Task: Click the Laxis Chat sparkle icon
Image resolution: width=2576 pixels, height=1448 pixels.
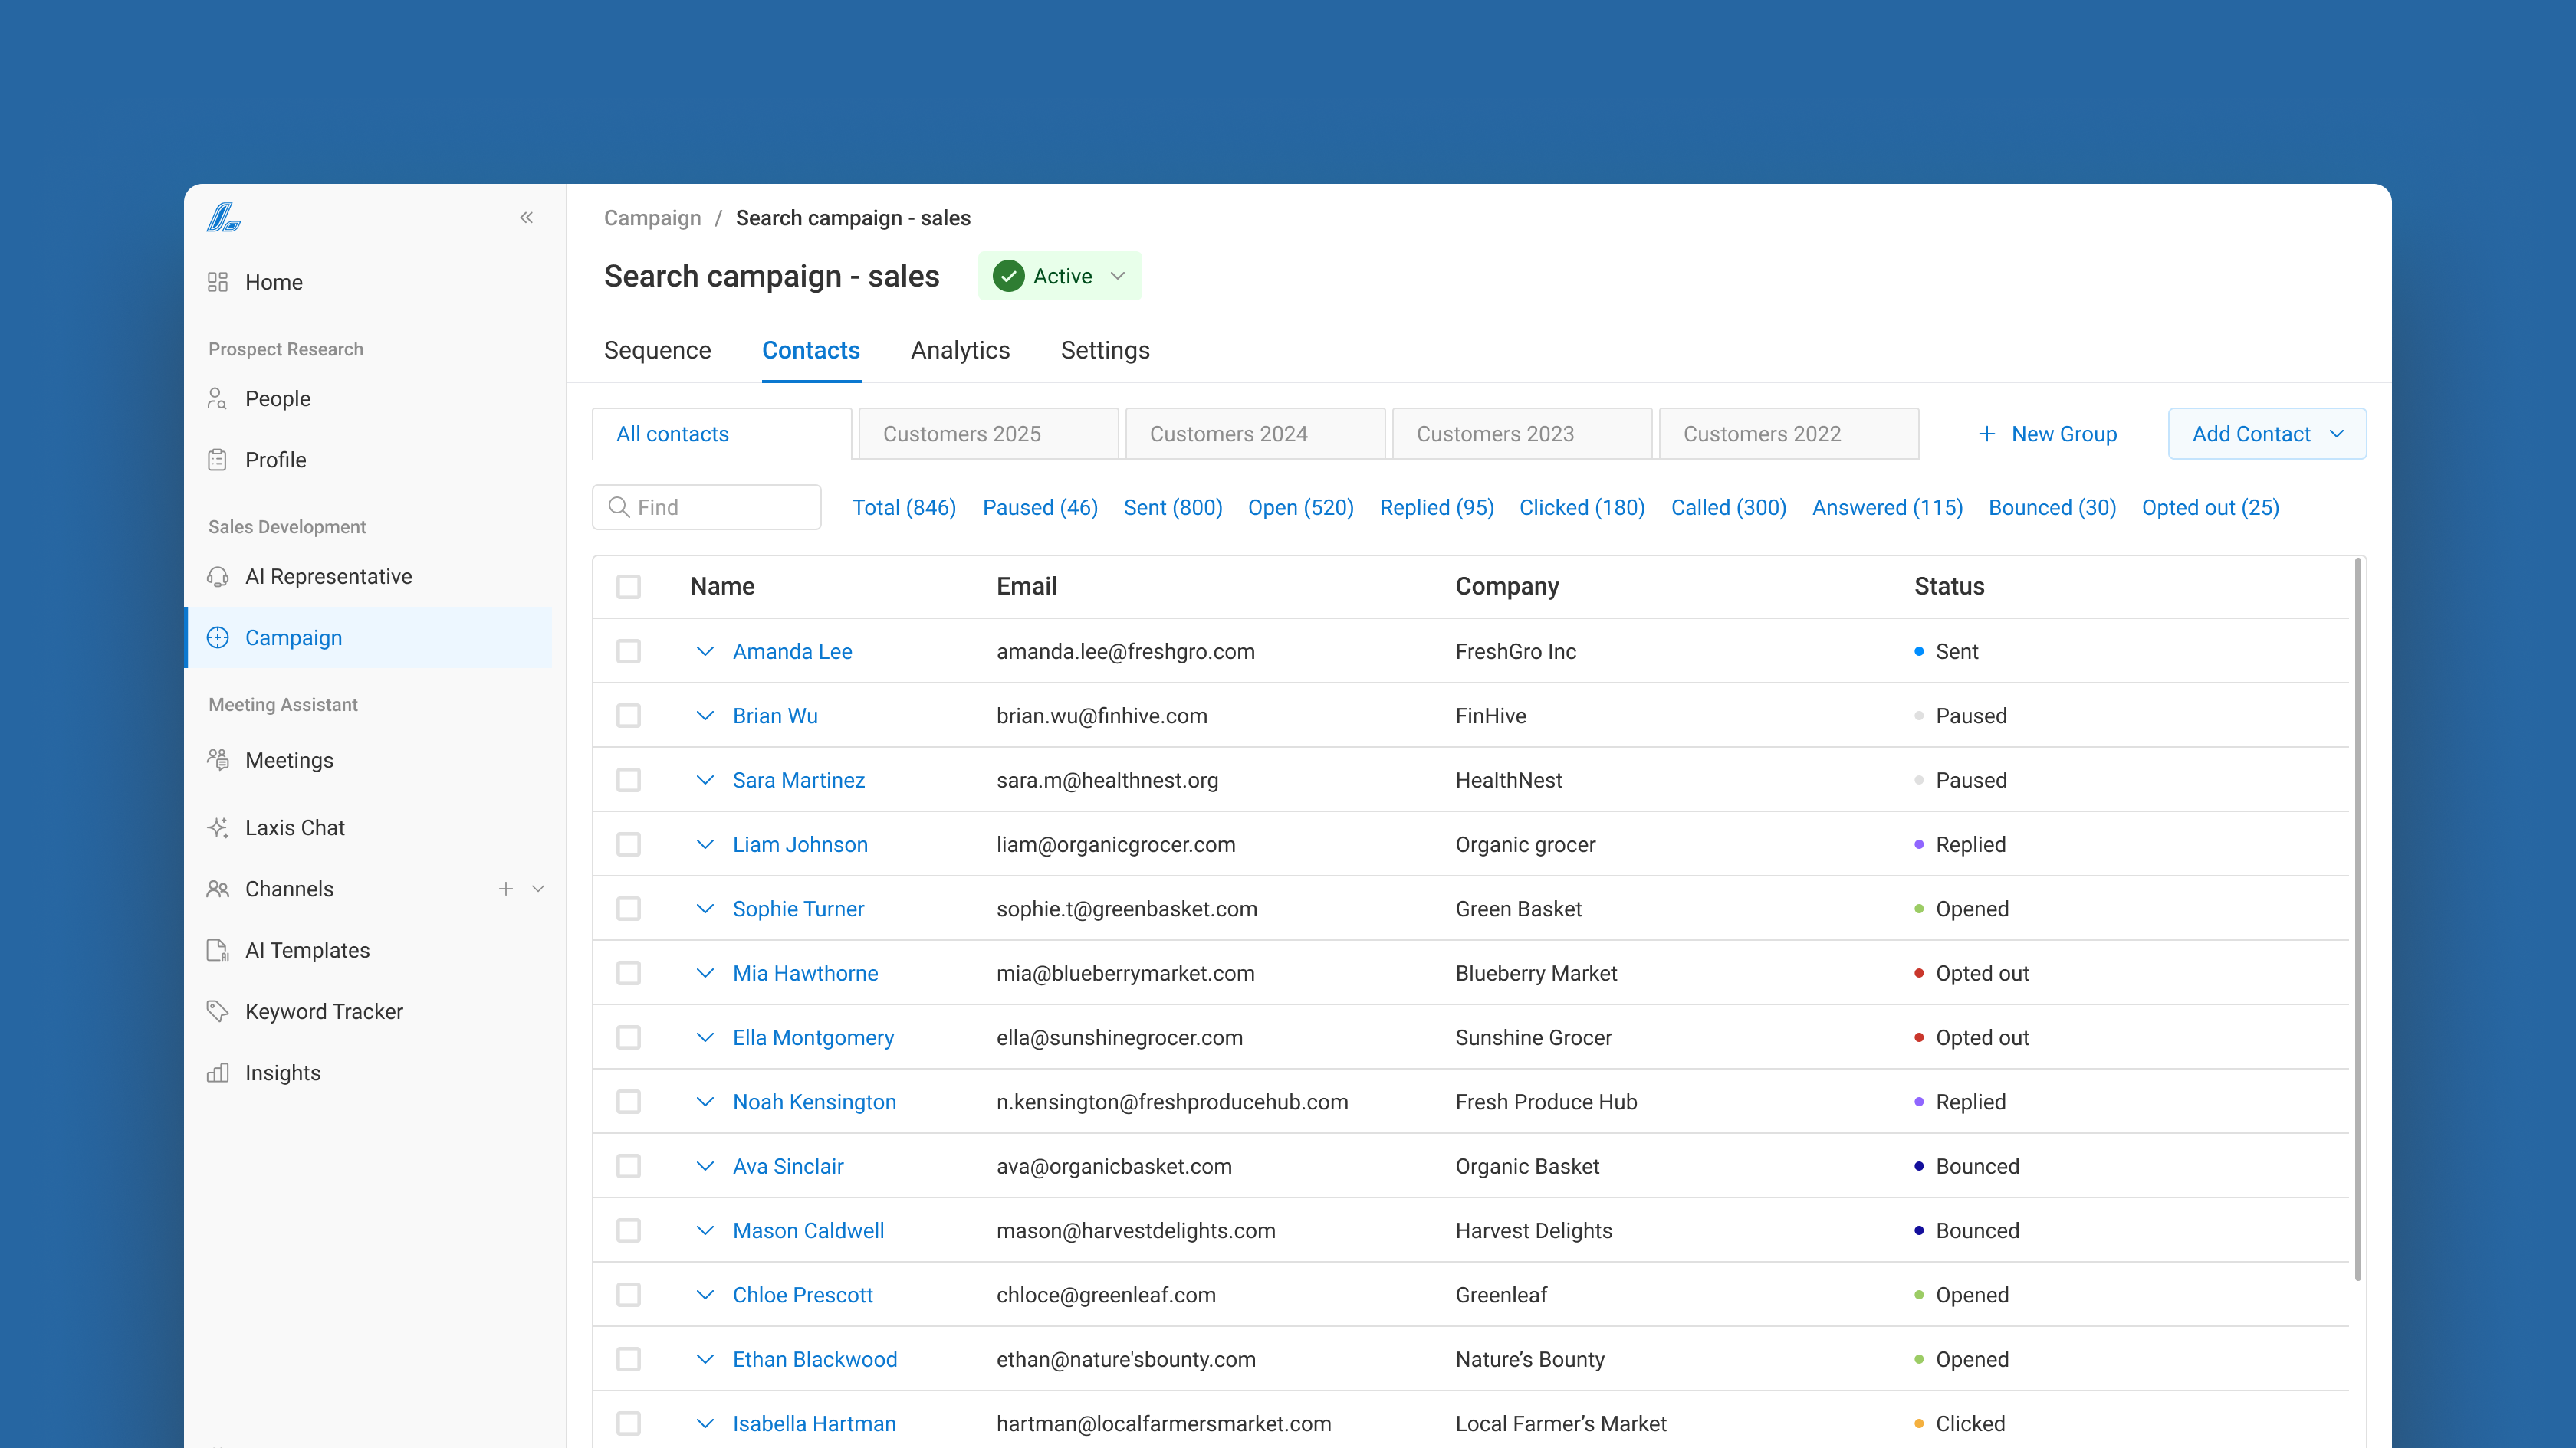Action: pos(218,827)
